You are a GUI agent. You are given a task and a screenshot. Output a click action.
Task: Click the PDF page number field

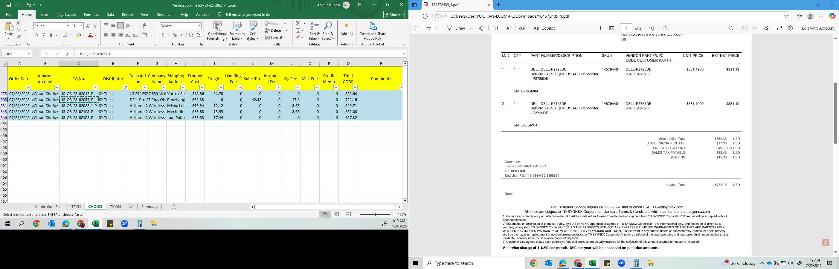click(x=626, y=28)
